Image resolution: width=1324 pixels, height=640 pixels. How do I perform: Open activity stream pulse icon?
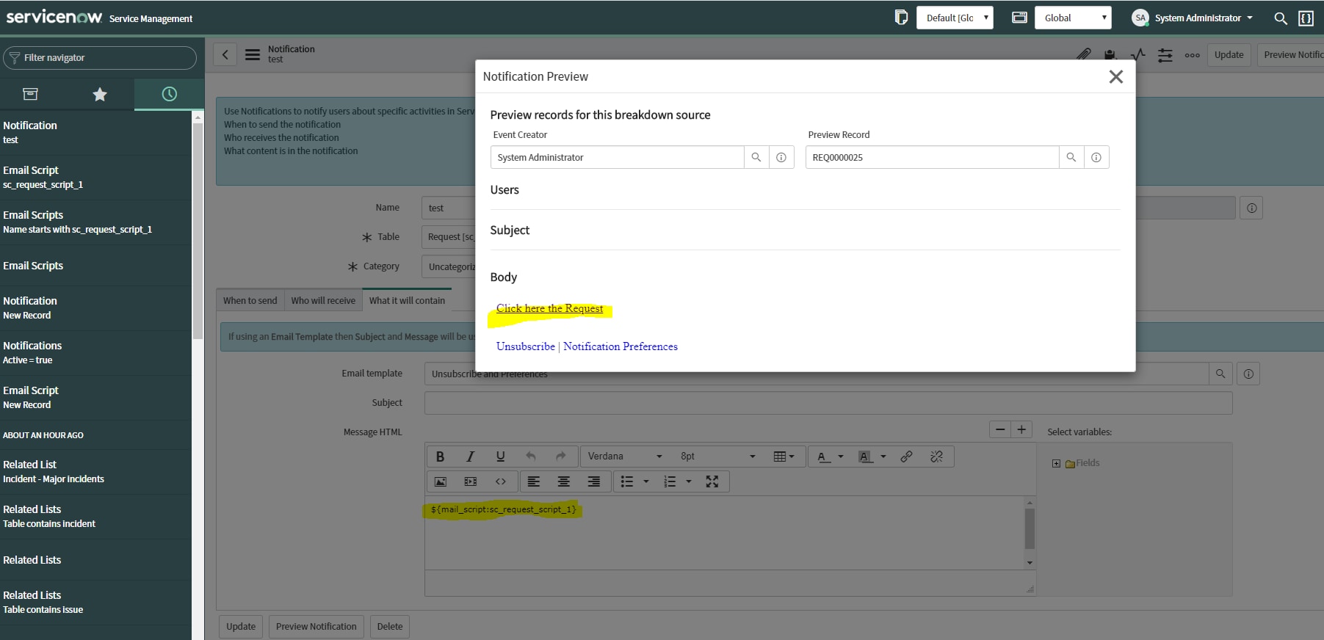(x=1137, y=54)
